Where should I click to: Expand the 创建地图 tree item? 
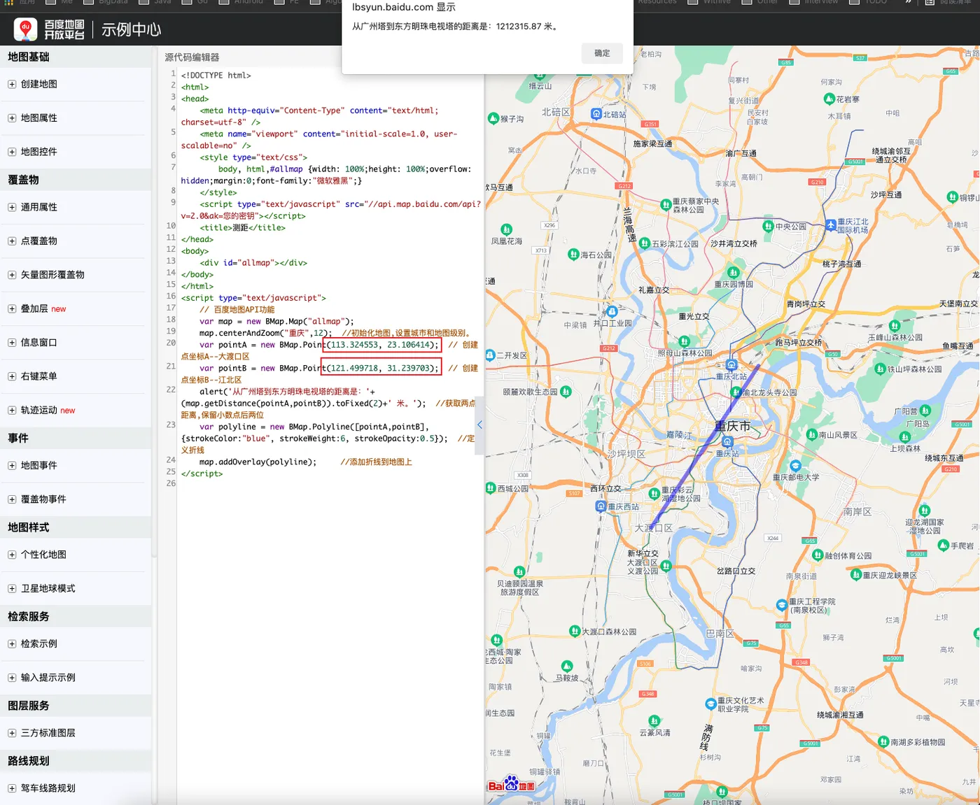pos(12,84)
